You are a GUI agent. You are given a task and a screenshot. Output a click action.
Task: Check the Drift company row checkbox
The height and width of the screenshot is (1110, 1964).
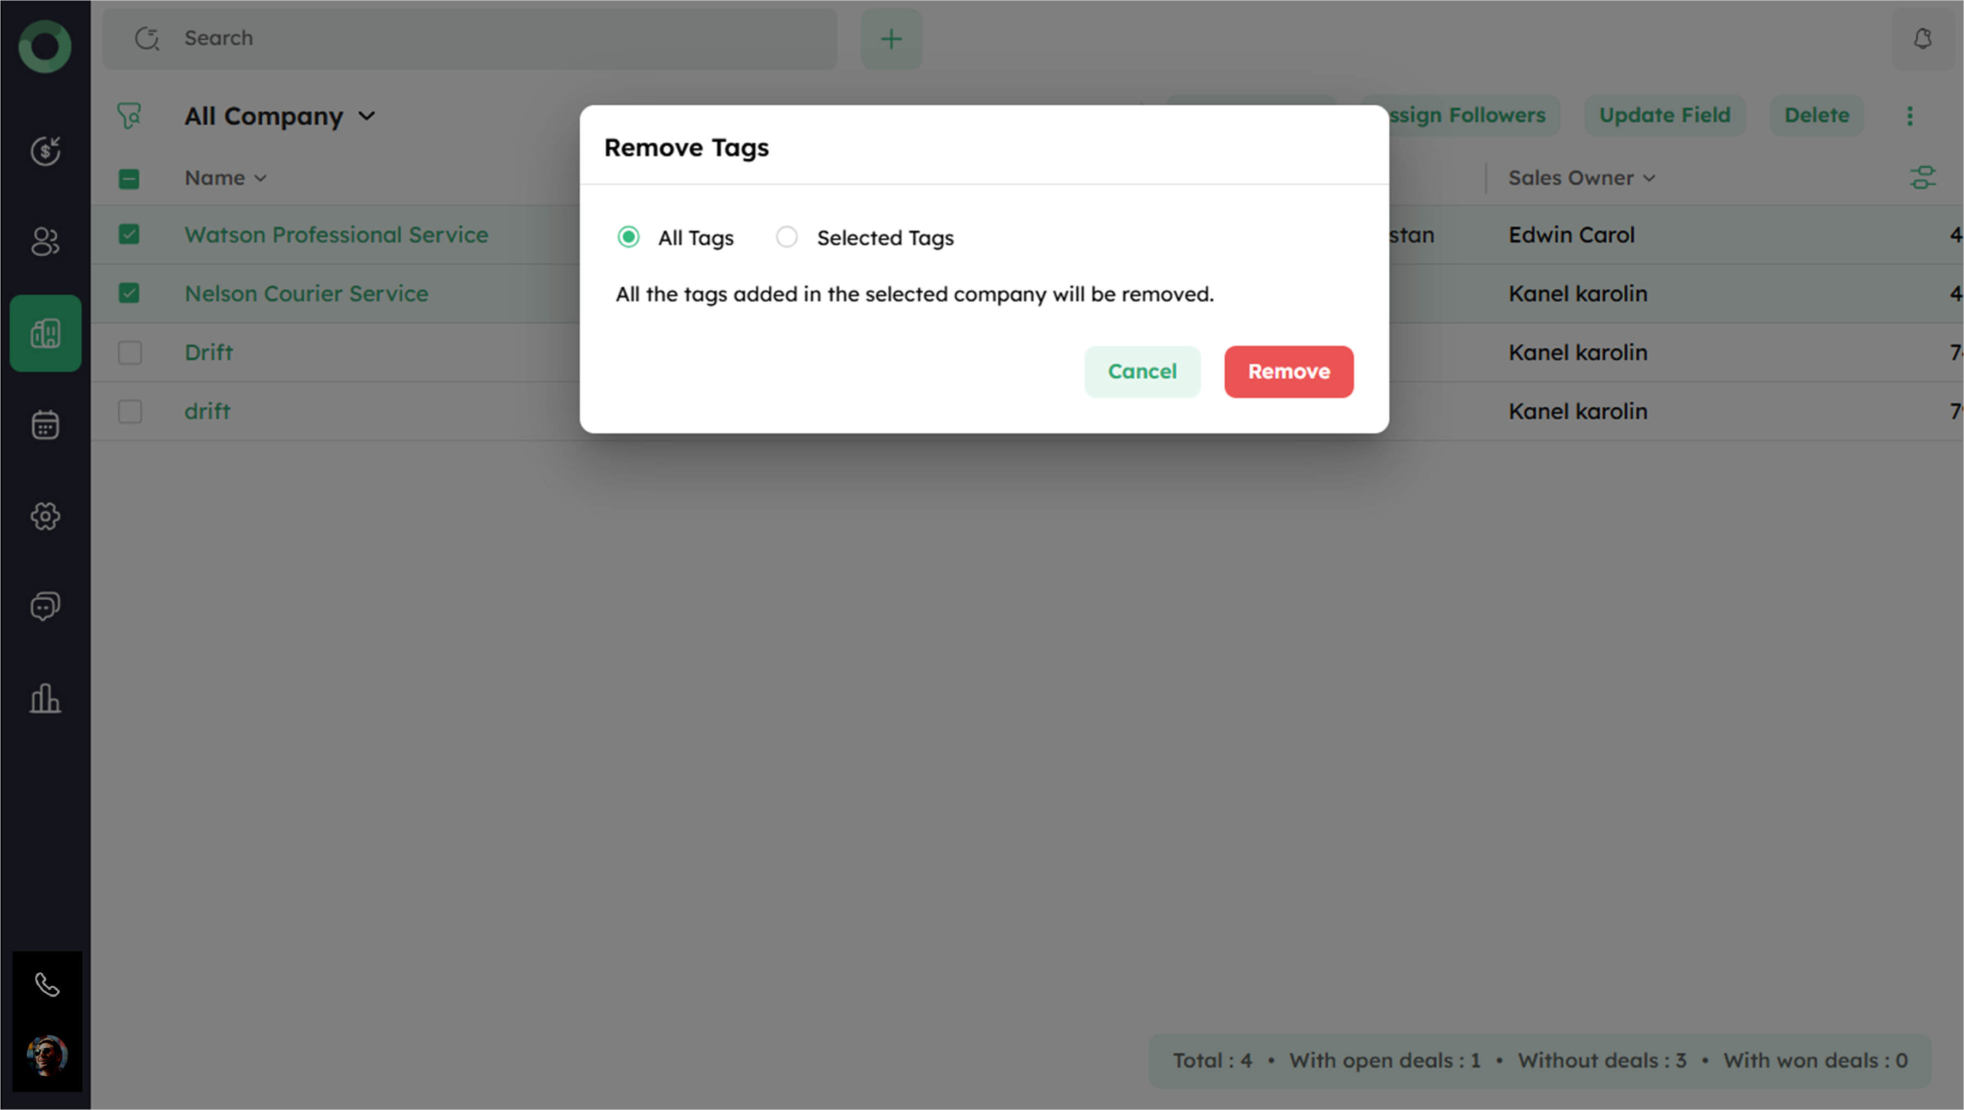pyautogui.click(x=130, y=352)
